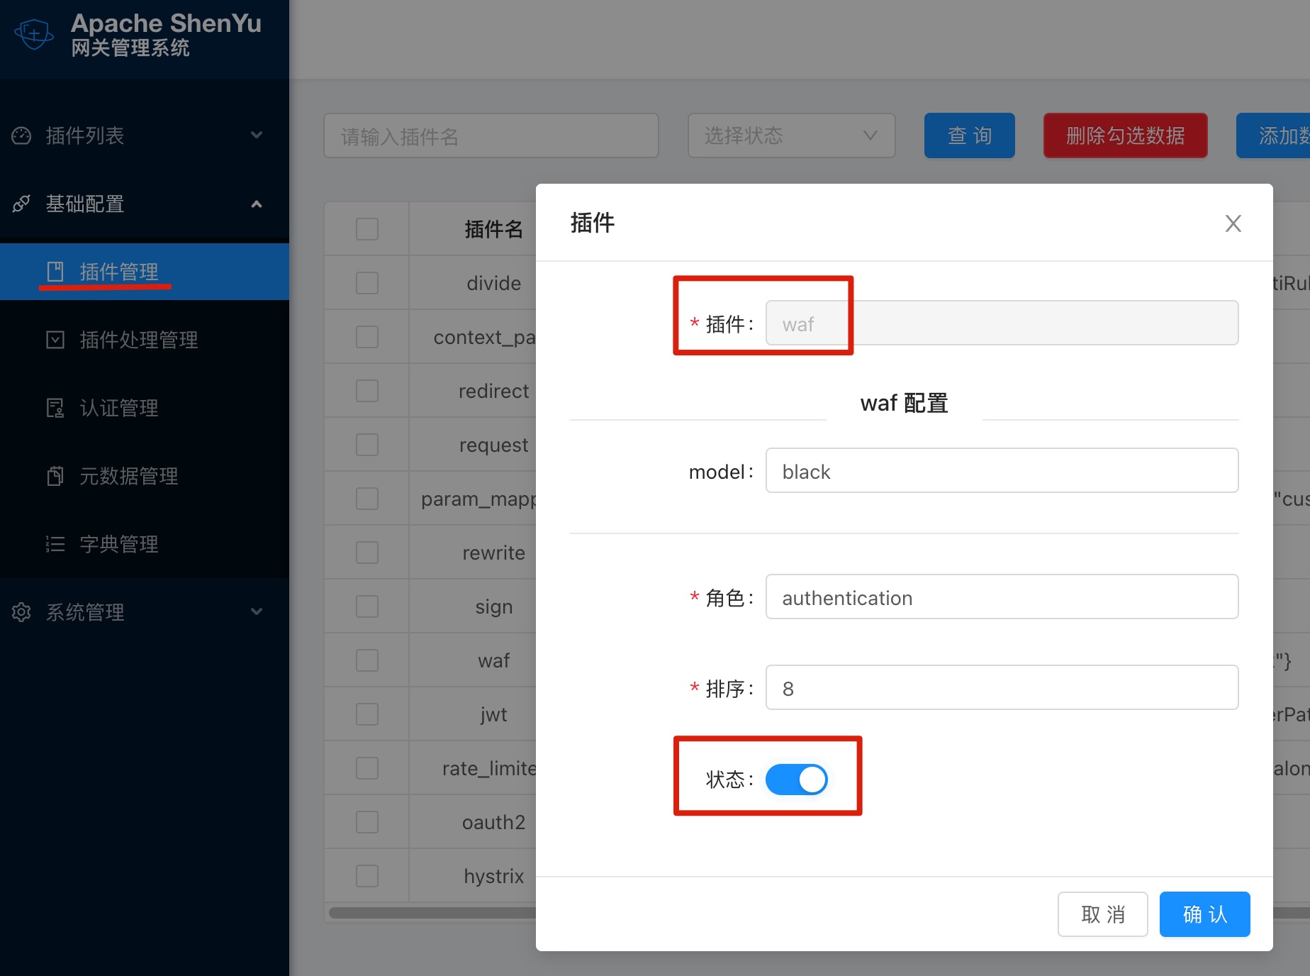Viewport: 1310px width, 976px height.
Task: Go to 字典管理 menu item
Action: [x=118, y=544]
